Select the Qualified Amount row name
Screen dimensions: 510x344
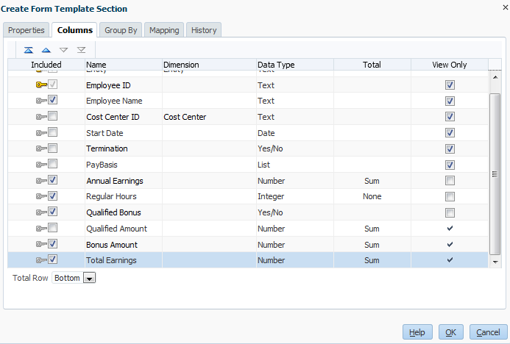pos(116,229)
